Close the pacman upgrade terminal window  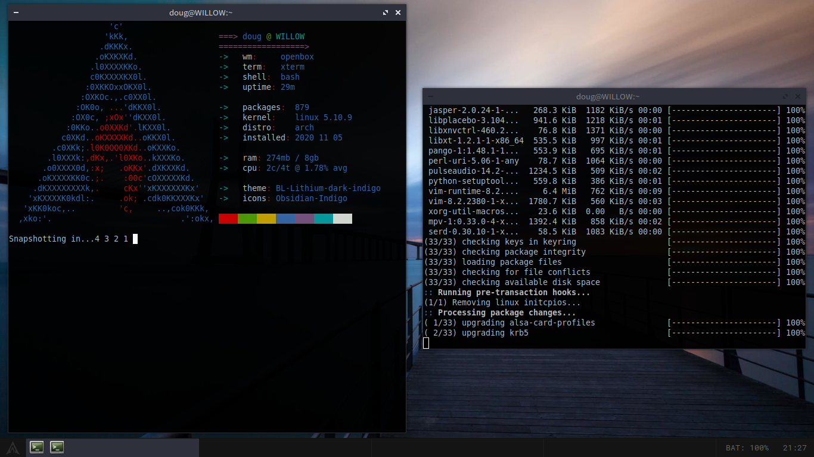coord(798,96)
